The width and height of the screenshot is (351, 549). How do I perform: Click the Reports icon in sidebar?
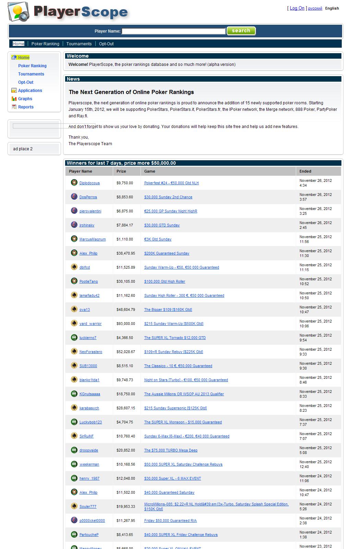[14, 107]
